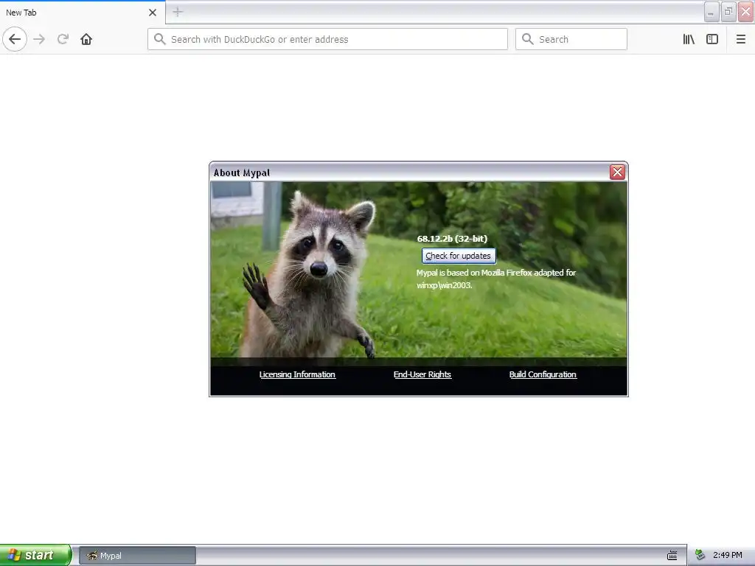The width and height of the screenshot is (755, 566).
Task: Select the 68.12.2b (32-bit) version text
Action: click(452, 239)
